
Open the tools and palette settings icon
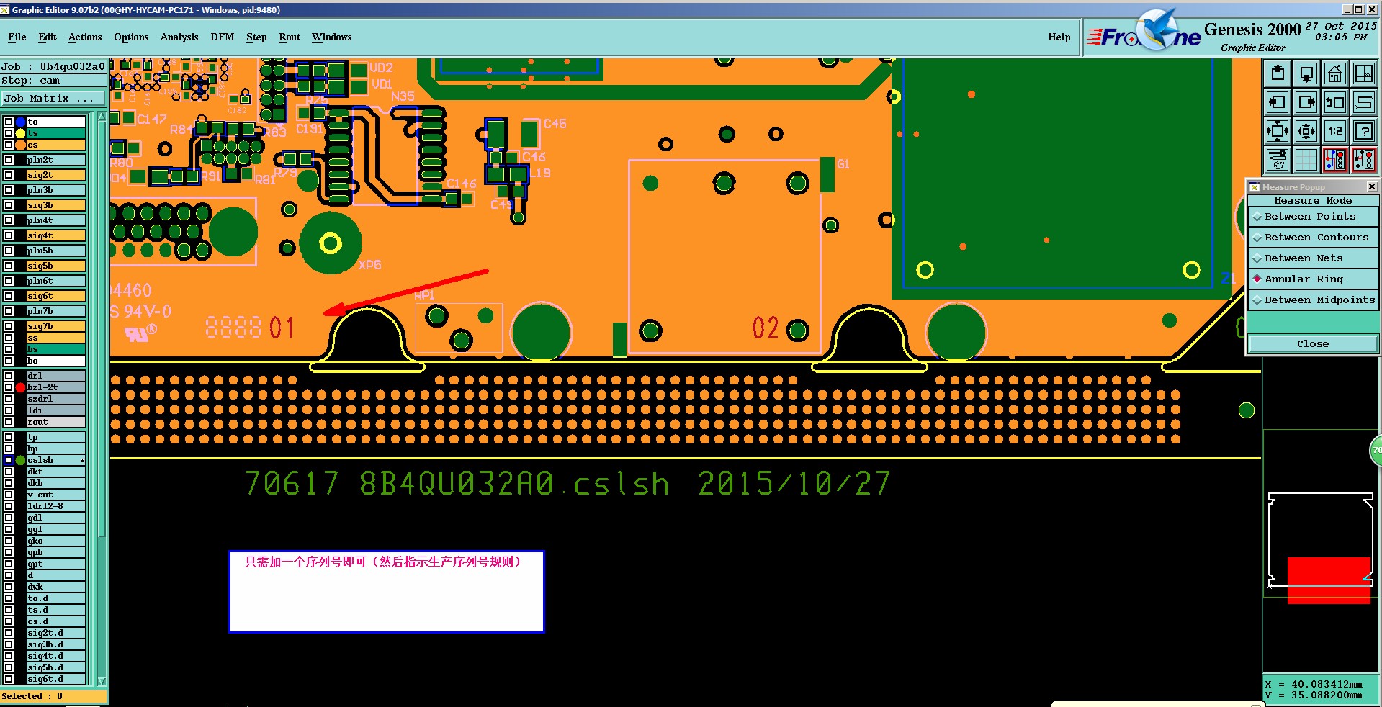(x=1278, y=160)
